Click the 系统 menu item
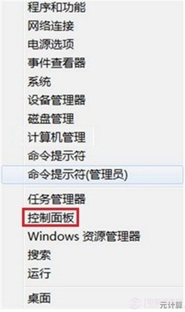185x312 pixels. click(x=39, y=81)
